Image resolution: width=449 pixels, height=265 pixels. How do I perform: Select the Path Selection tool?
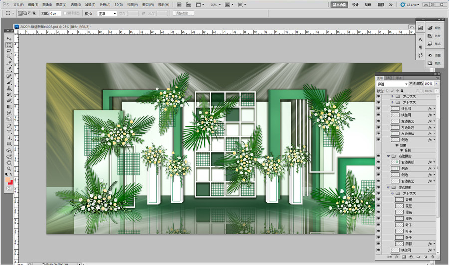coord(9,138)
